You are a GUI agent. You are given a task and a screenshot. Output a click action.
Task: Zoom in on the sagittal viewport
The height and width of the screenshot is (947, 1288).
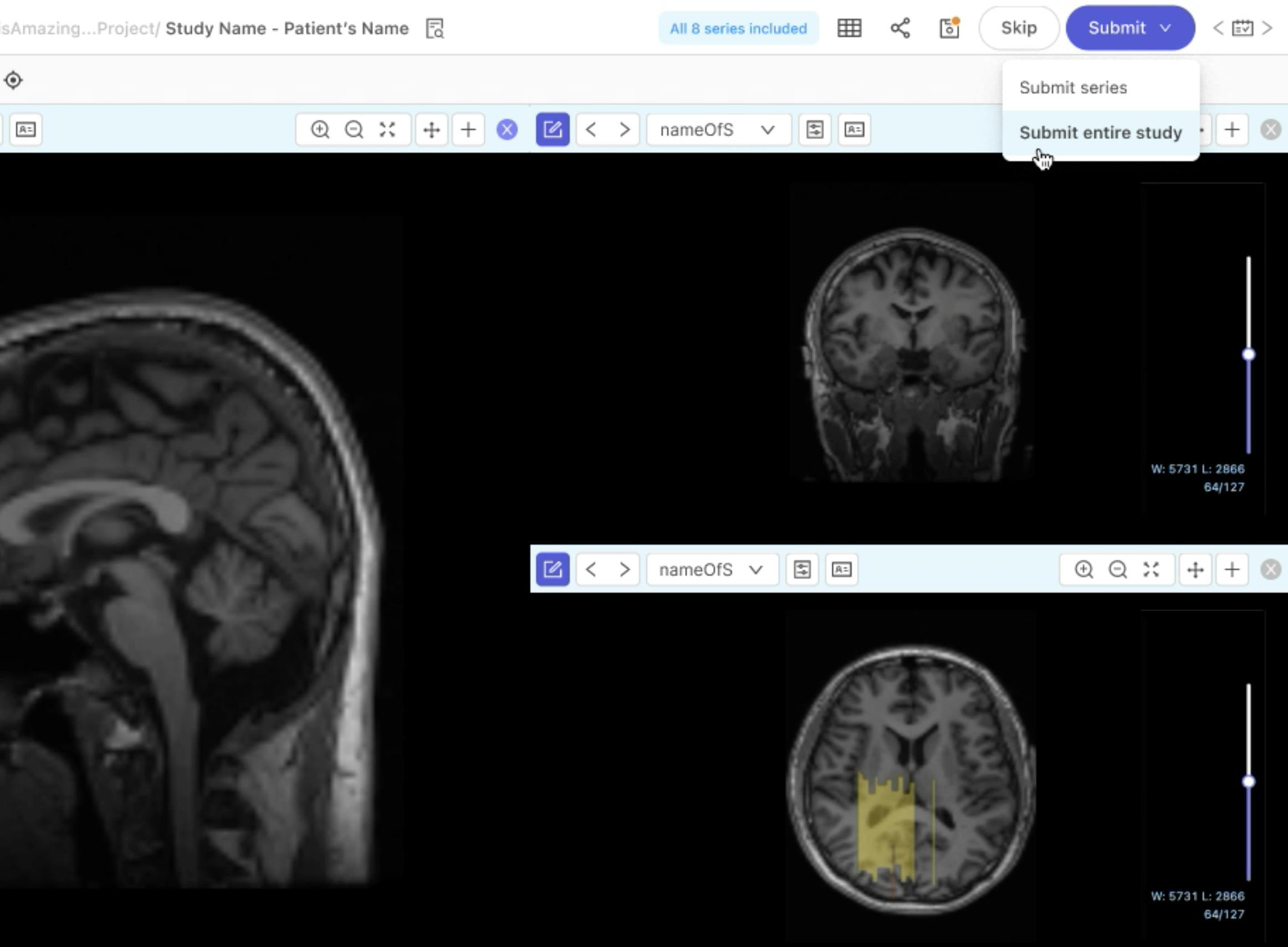click(320, 130)
